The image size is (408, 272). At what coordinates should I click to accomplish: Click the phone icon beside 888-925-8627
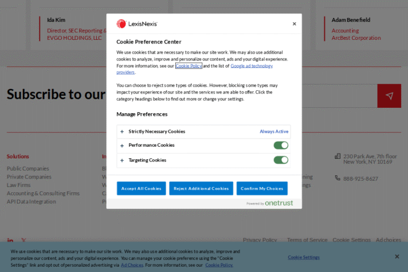(x=337, y=178)
